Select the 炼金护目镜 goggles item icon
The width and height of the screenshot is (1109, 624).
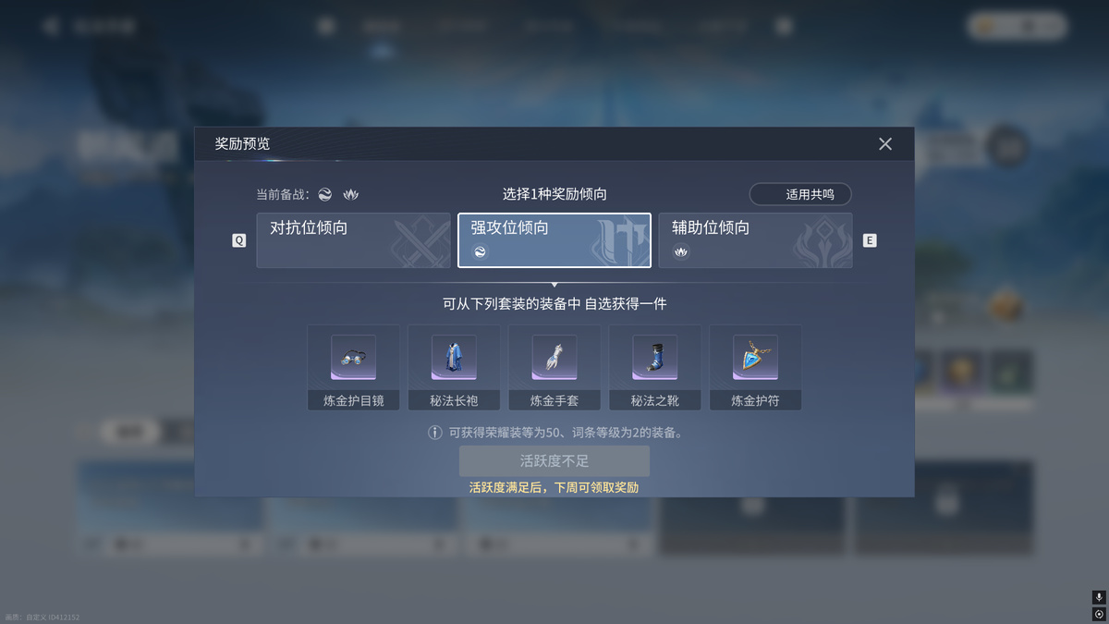pyautogui.click(x=353, y=358)
